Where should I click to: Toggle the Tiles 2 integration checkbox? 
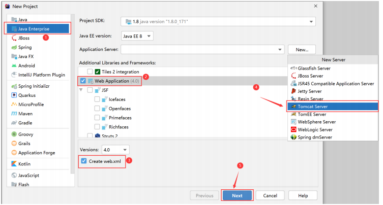pyautogui.click(x=90, y=72)
